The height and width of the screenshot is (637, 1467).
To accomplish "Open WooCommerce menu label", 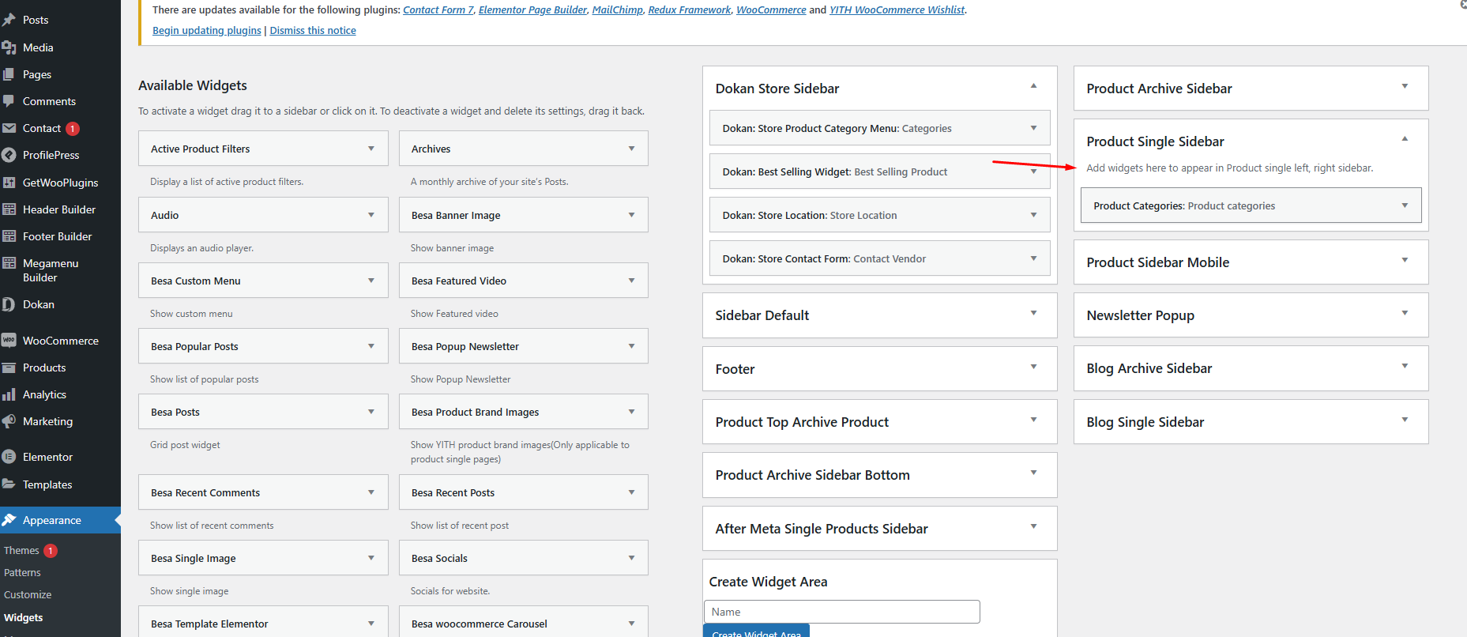I will coord(61,341).
